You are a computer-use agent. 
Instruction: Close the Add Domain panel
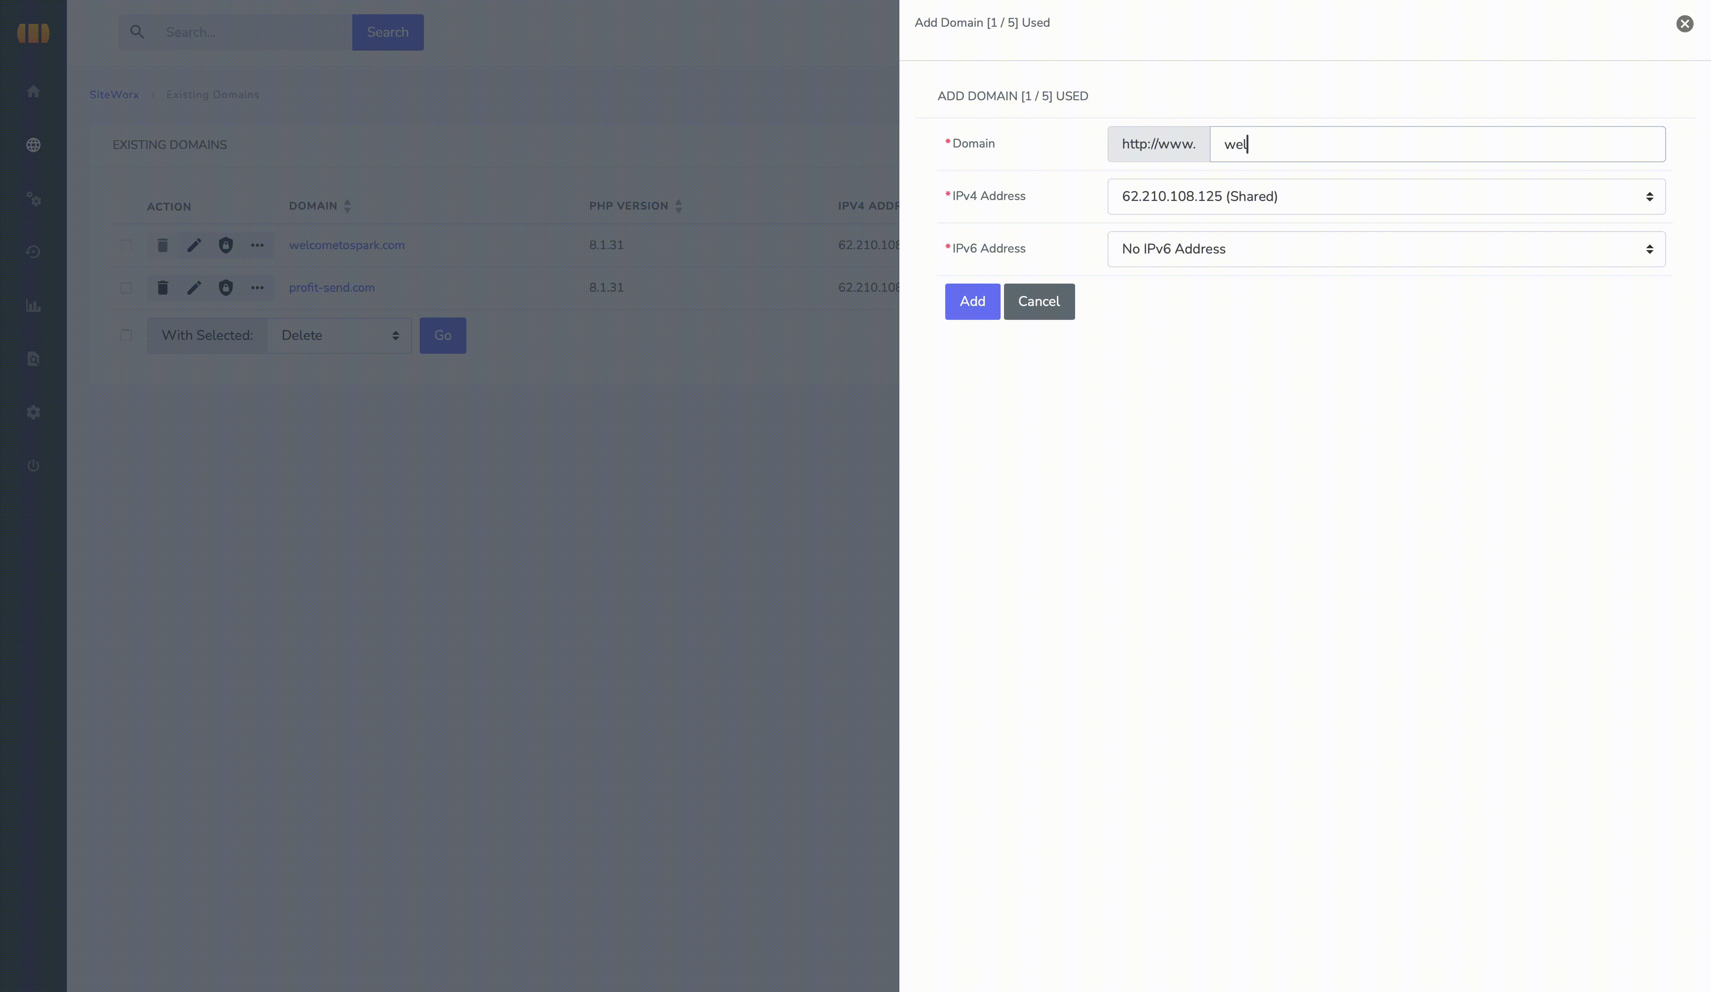coord(1685,24)
